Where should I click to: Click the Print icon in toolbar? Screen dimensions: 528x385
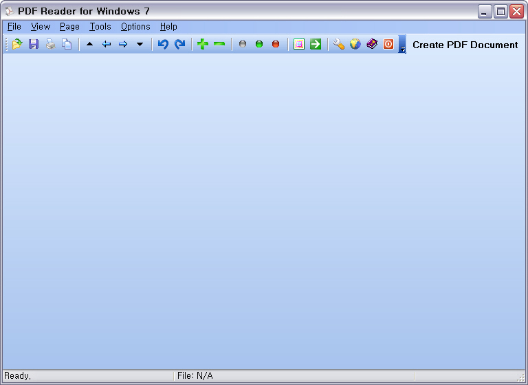point(50,44)
